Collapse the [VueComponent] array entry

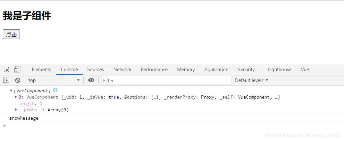11,91
